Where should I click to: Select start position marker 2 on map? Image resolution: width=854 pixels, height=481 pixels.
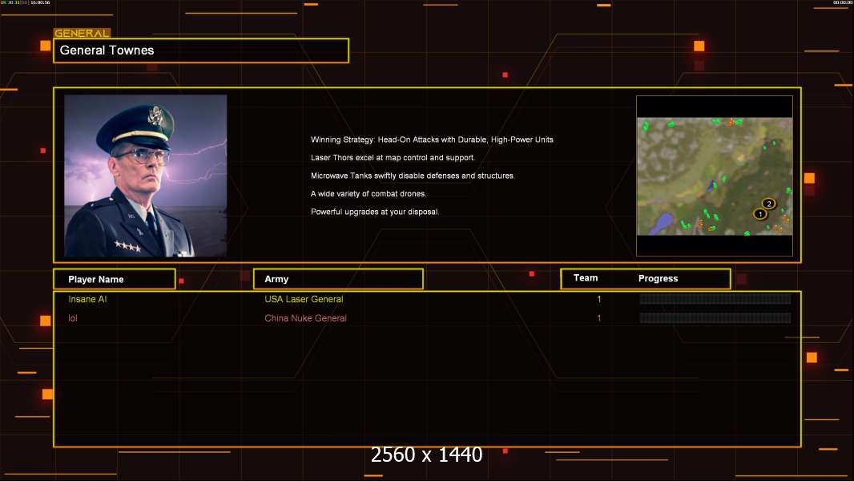point(768,204)
